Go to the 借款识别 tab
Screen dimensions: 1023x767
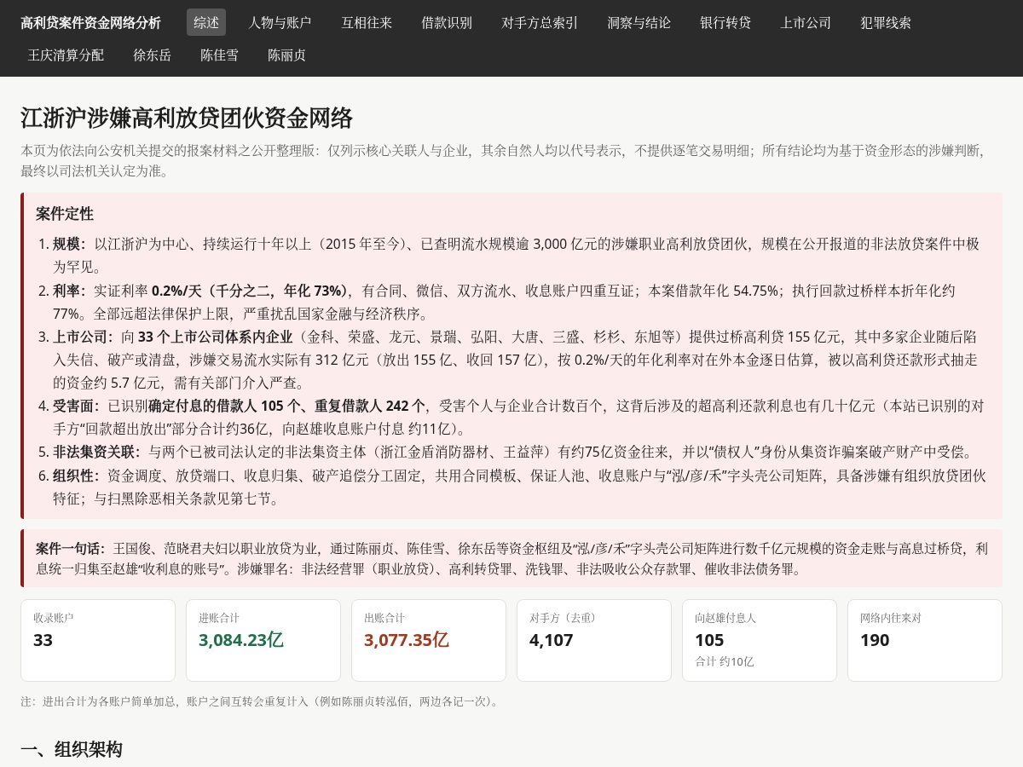(x=447, y=22)
